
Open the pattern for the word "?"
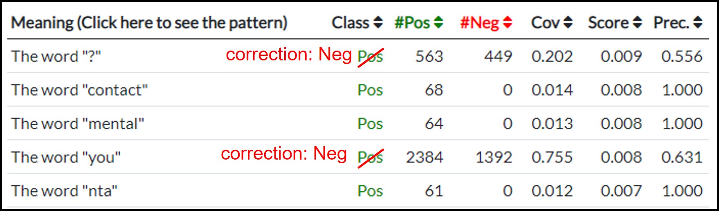(x=56, y=56)
